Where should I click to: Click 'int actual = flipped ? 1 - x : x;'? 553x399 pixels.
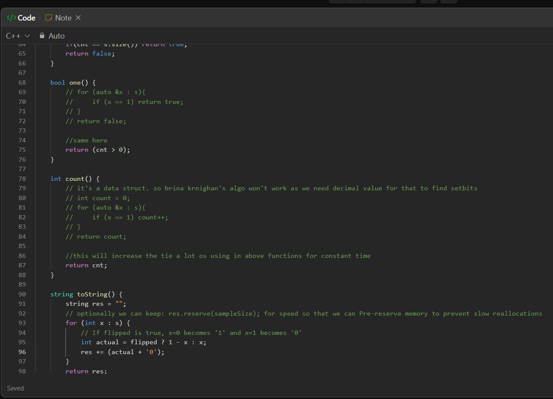143,342
